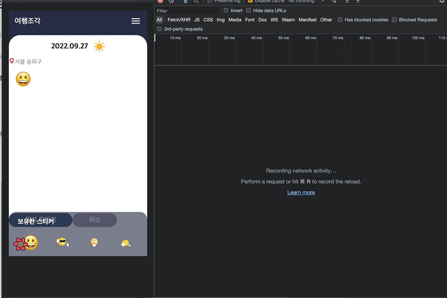Open network conditions wifi settings icon
This screenshot has width=447, height=298.
(334, 1)
